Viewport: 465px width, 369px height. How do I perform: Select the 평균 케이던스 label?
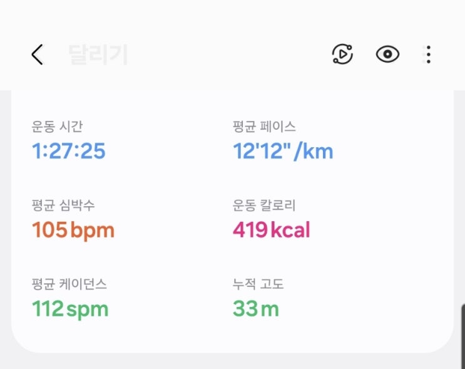(x=69, y=284)
